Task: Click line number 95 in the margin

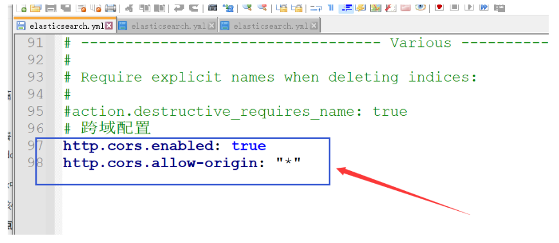Action: (x=35, y=111)
